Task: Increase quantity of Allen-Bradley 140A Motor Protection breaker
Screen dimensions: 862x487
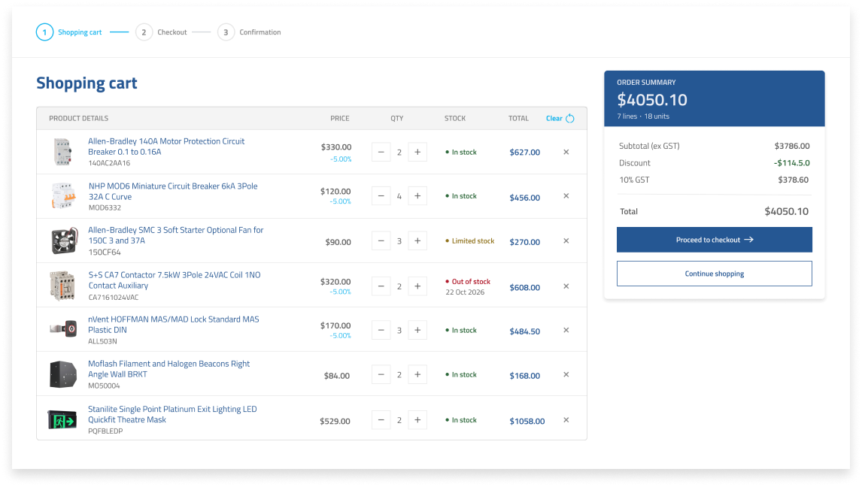Action: pos(417,152)
